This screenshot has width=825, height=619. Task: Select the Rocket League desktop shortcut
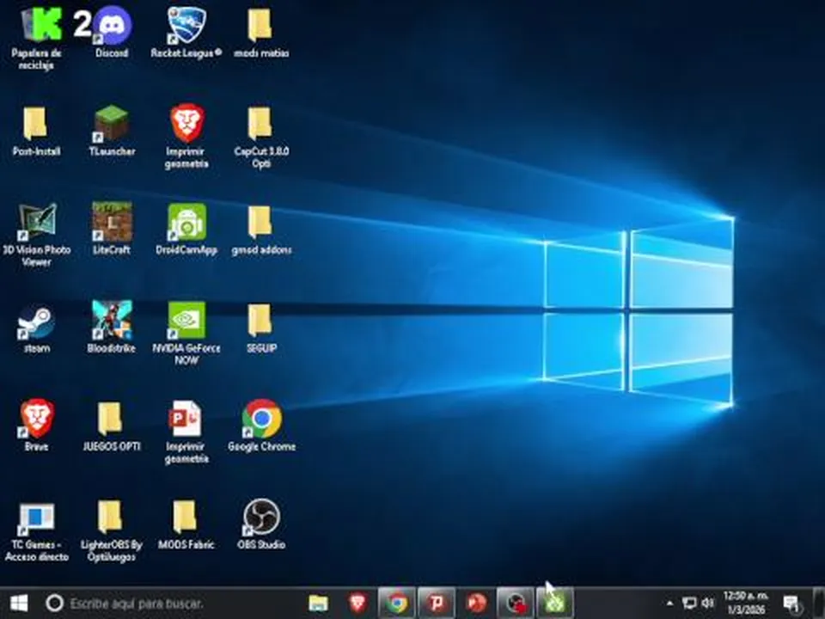(186, 33)
